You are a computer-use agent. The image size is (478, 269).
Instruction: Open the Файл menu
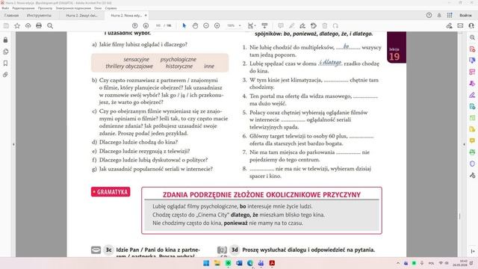point(5,8)
